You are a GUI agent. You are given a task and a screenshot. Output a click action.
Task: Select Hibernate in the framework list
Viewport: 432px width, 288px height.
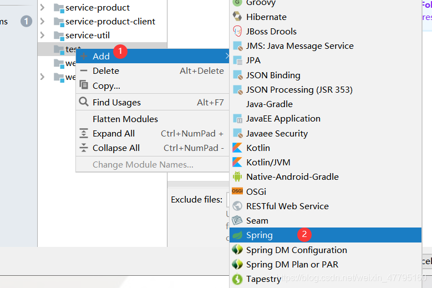pyautogui.click(x=326, y=17)
